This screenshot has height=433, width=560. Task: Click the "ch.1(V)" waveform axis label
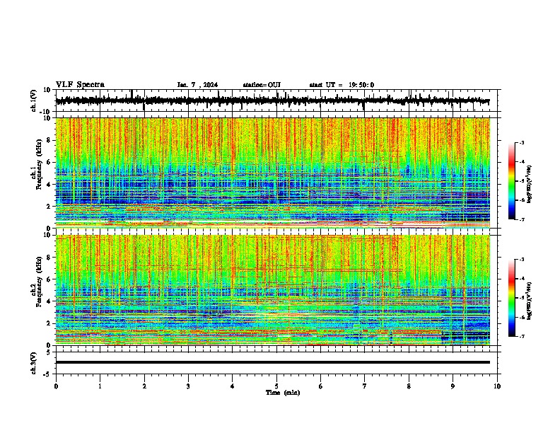[x=34, y=100]
